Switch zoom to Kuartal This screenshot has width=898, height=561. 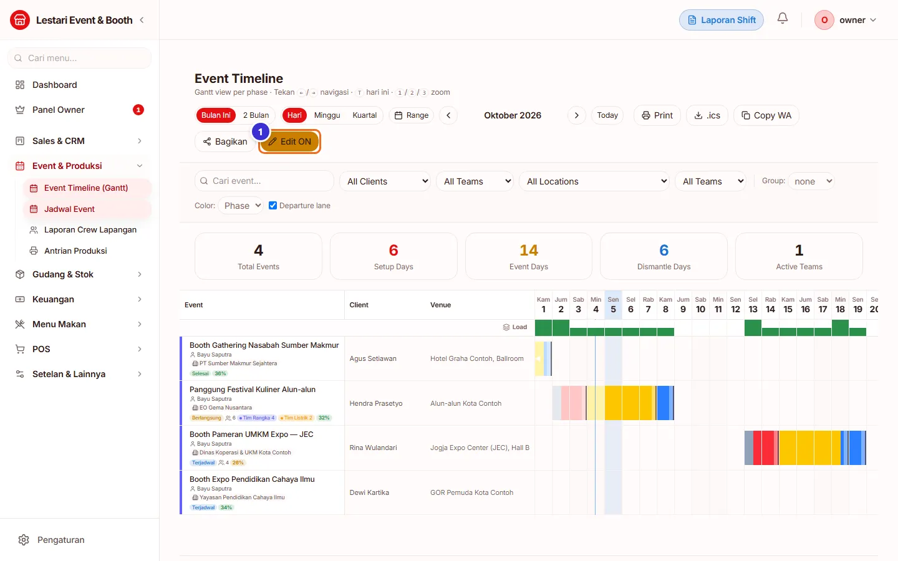click(x=365, y=115)
